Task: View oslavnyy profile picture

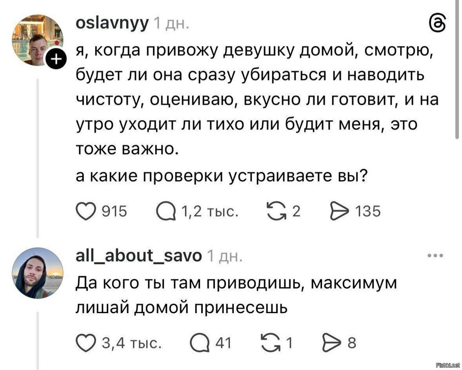Action: pyautogui.click(x=37, y=40)
